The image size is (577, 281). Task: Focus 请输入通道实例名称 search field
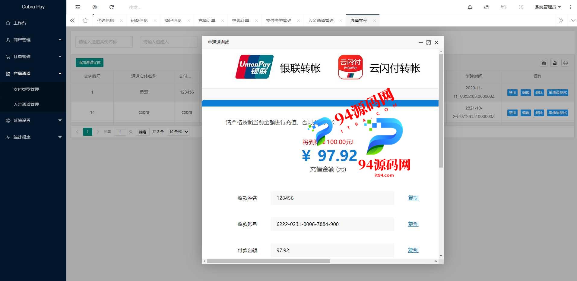pyautogui.click(x=104, y=42)
